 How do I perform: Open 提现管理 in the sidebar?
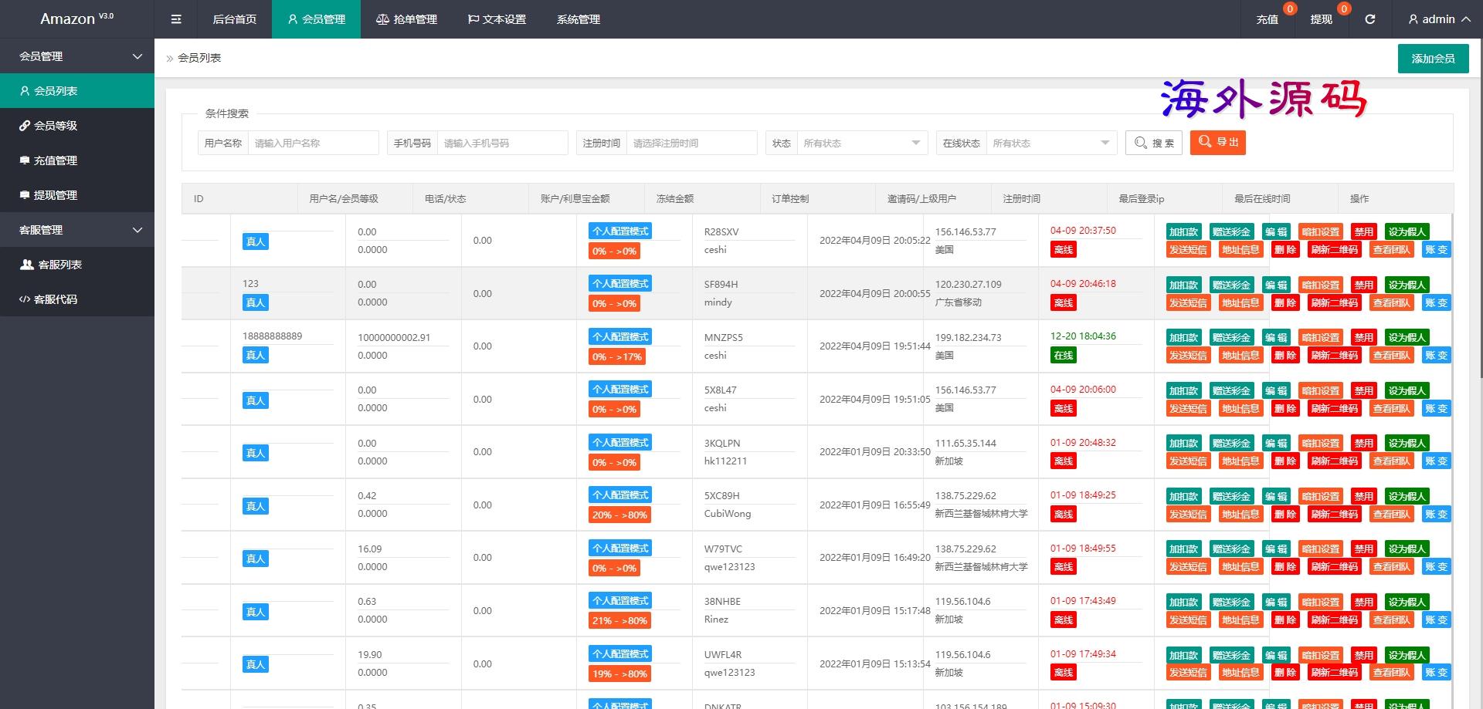(77, 195)
